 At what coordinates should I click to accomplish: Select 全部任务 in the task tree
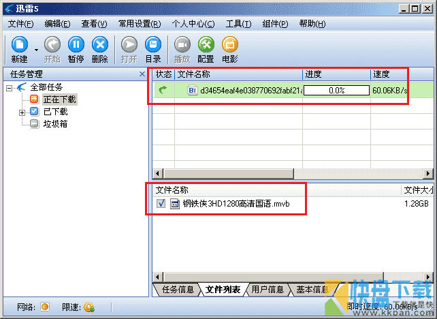pyautogui.click(x=46, y=87)
